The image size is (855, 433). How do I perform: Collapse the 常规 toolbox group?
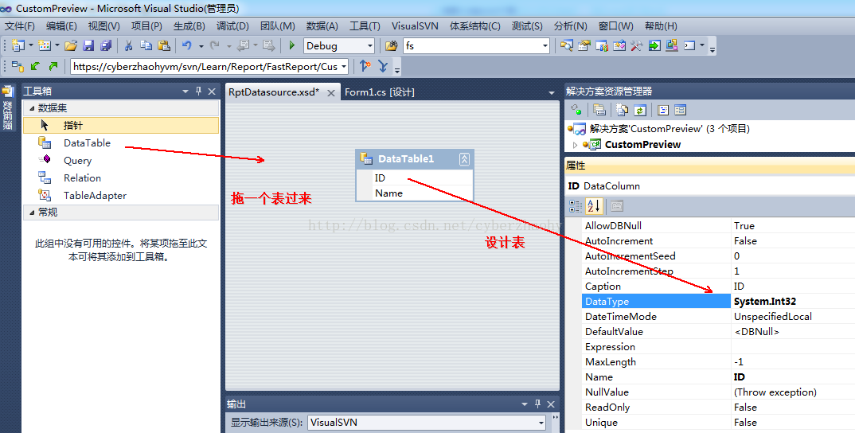pos(32,213)
